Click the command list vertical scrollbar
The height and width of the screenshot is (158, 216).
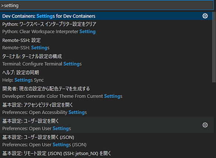click(214, 47)
